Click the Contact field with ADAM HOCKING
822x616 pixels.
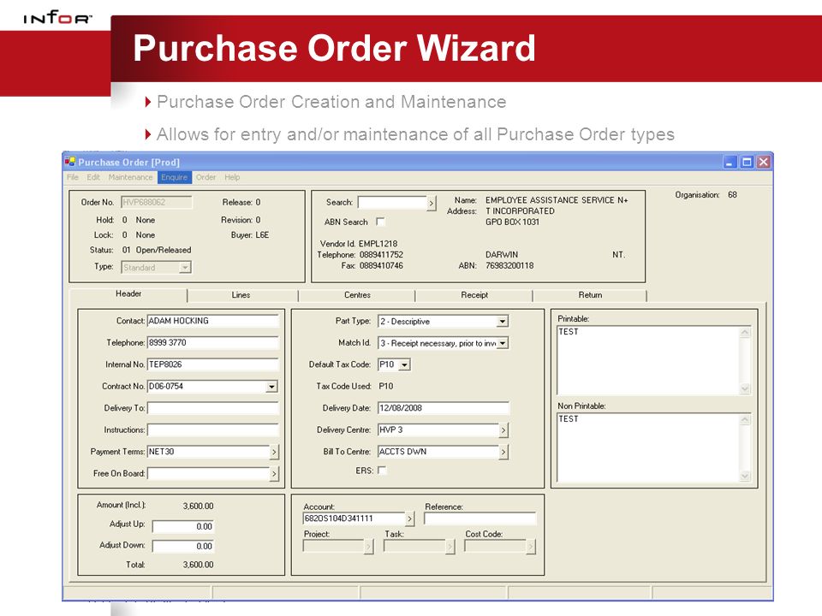pos(213,321)
